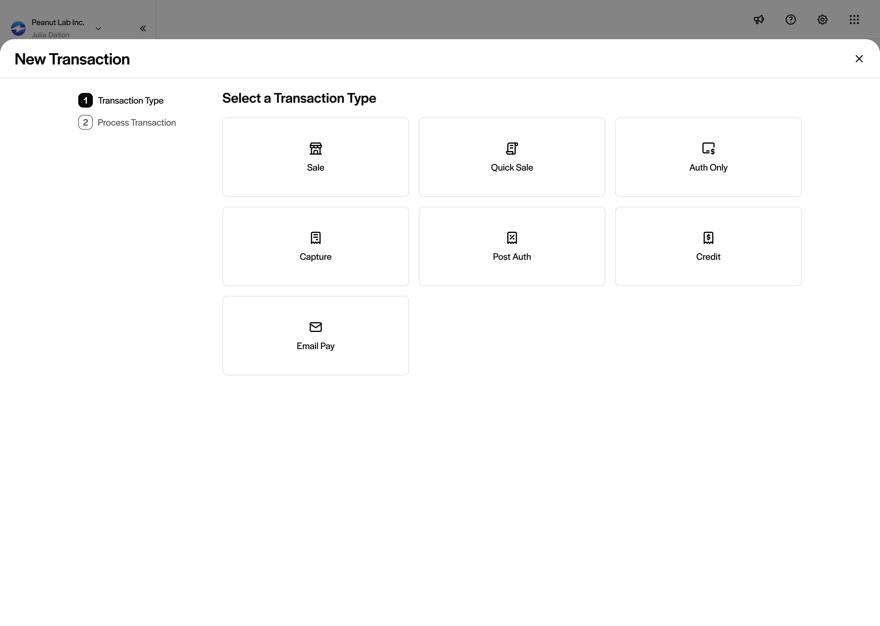Select step 1 Transaction Type
This screenshot has height=626, width=880.
pyautogui.click(x=121, y=101)
